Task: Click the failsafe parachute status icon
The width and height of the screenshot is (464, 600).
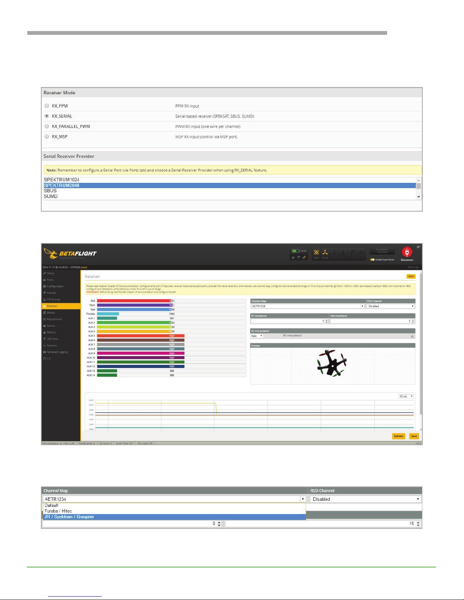Action: coord(298,257)
